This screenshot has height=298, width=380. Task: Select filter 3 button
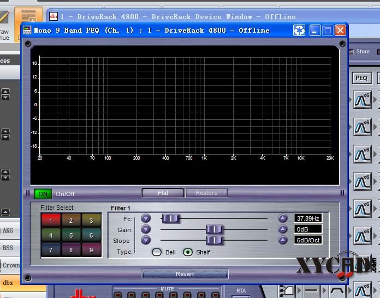click(91, 220)
